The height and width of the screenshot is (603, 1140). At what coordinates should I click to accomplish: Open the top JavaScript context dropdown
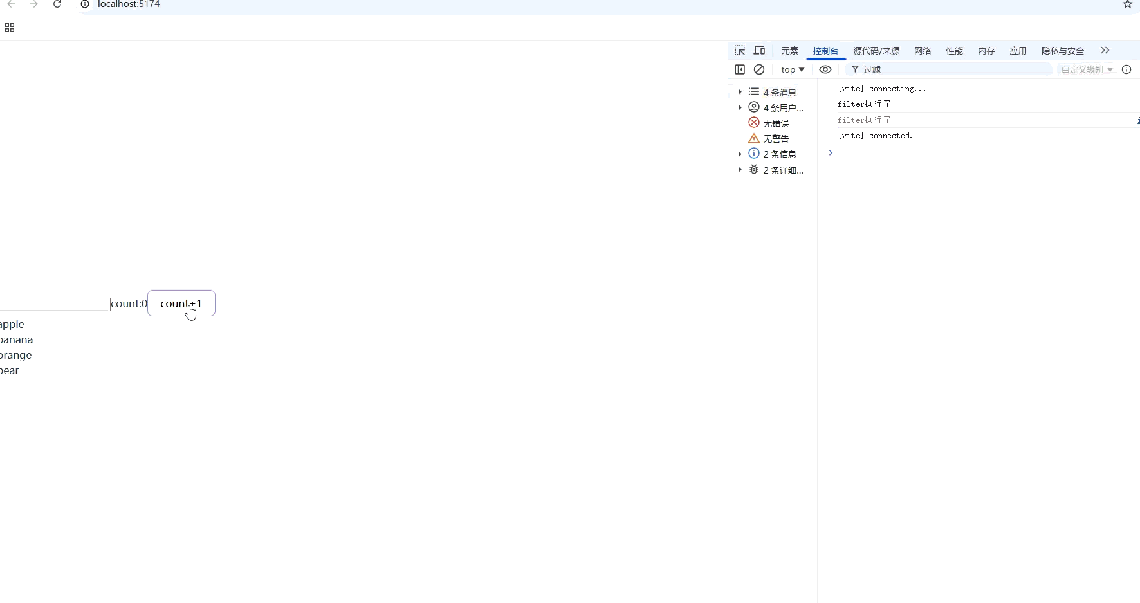[793, 69]
